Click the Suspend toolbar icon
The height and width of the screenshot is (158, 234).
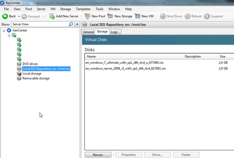click(x=207, y=16)
